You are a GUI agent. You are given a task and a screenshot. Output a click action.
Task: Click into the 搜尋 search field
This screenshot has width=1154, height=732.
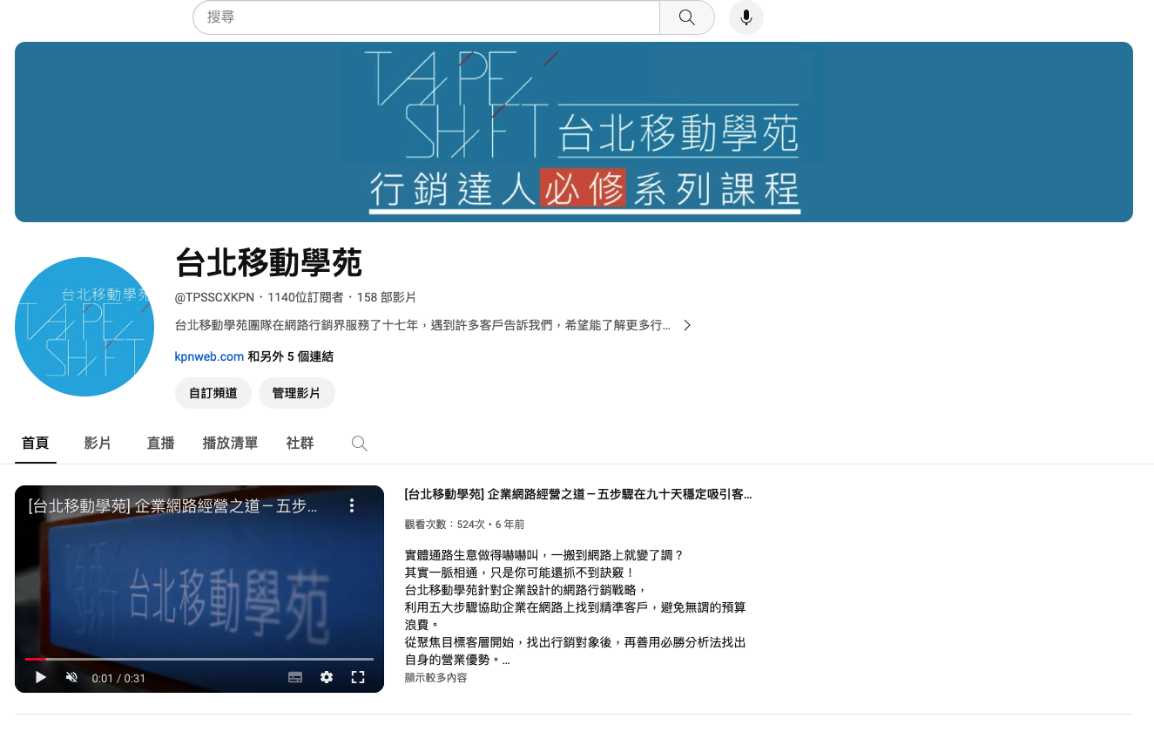427,17
